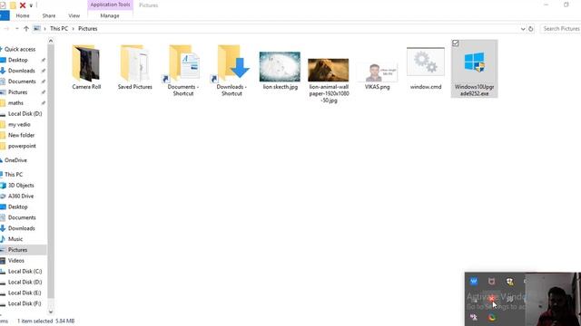This screenshot has height=326, width=581.
Task: Click the yellow New folder icon in title bar
Action: [13, 5]
